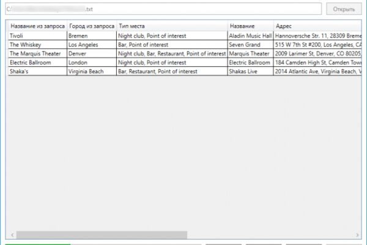The image size is (367, 245).
Task: Click the Seven Grand cell
Action: (x=250, y=45)
